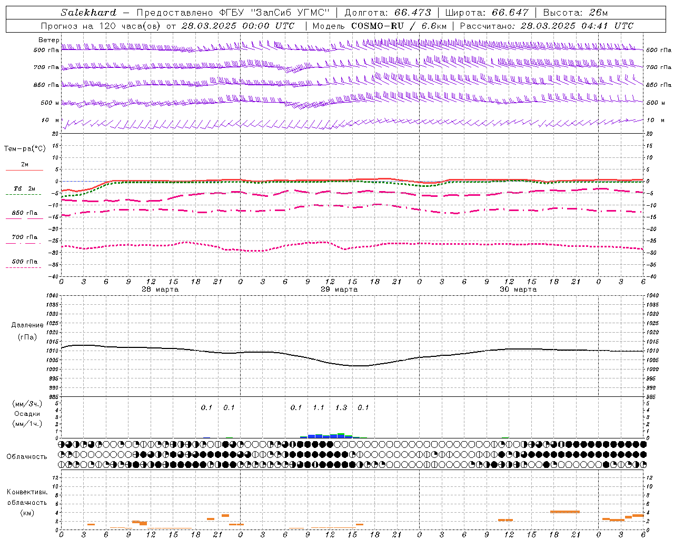Click the 'Ветер' wind panel label
The width and height of the screenshot is (674, 539).
pyautogui.click(x=48, y=40)
